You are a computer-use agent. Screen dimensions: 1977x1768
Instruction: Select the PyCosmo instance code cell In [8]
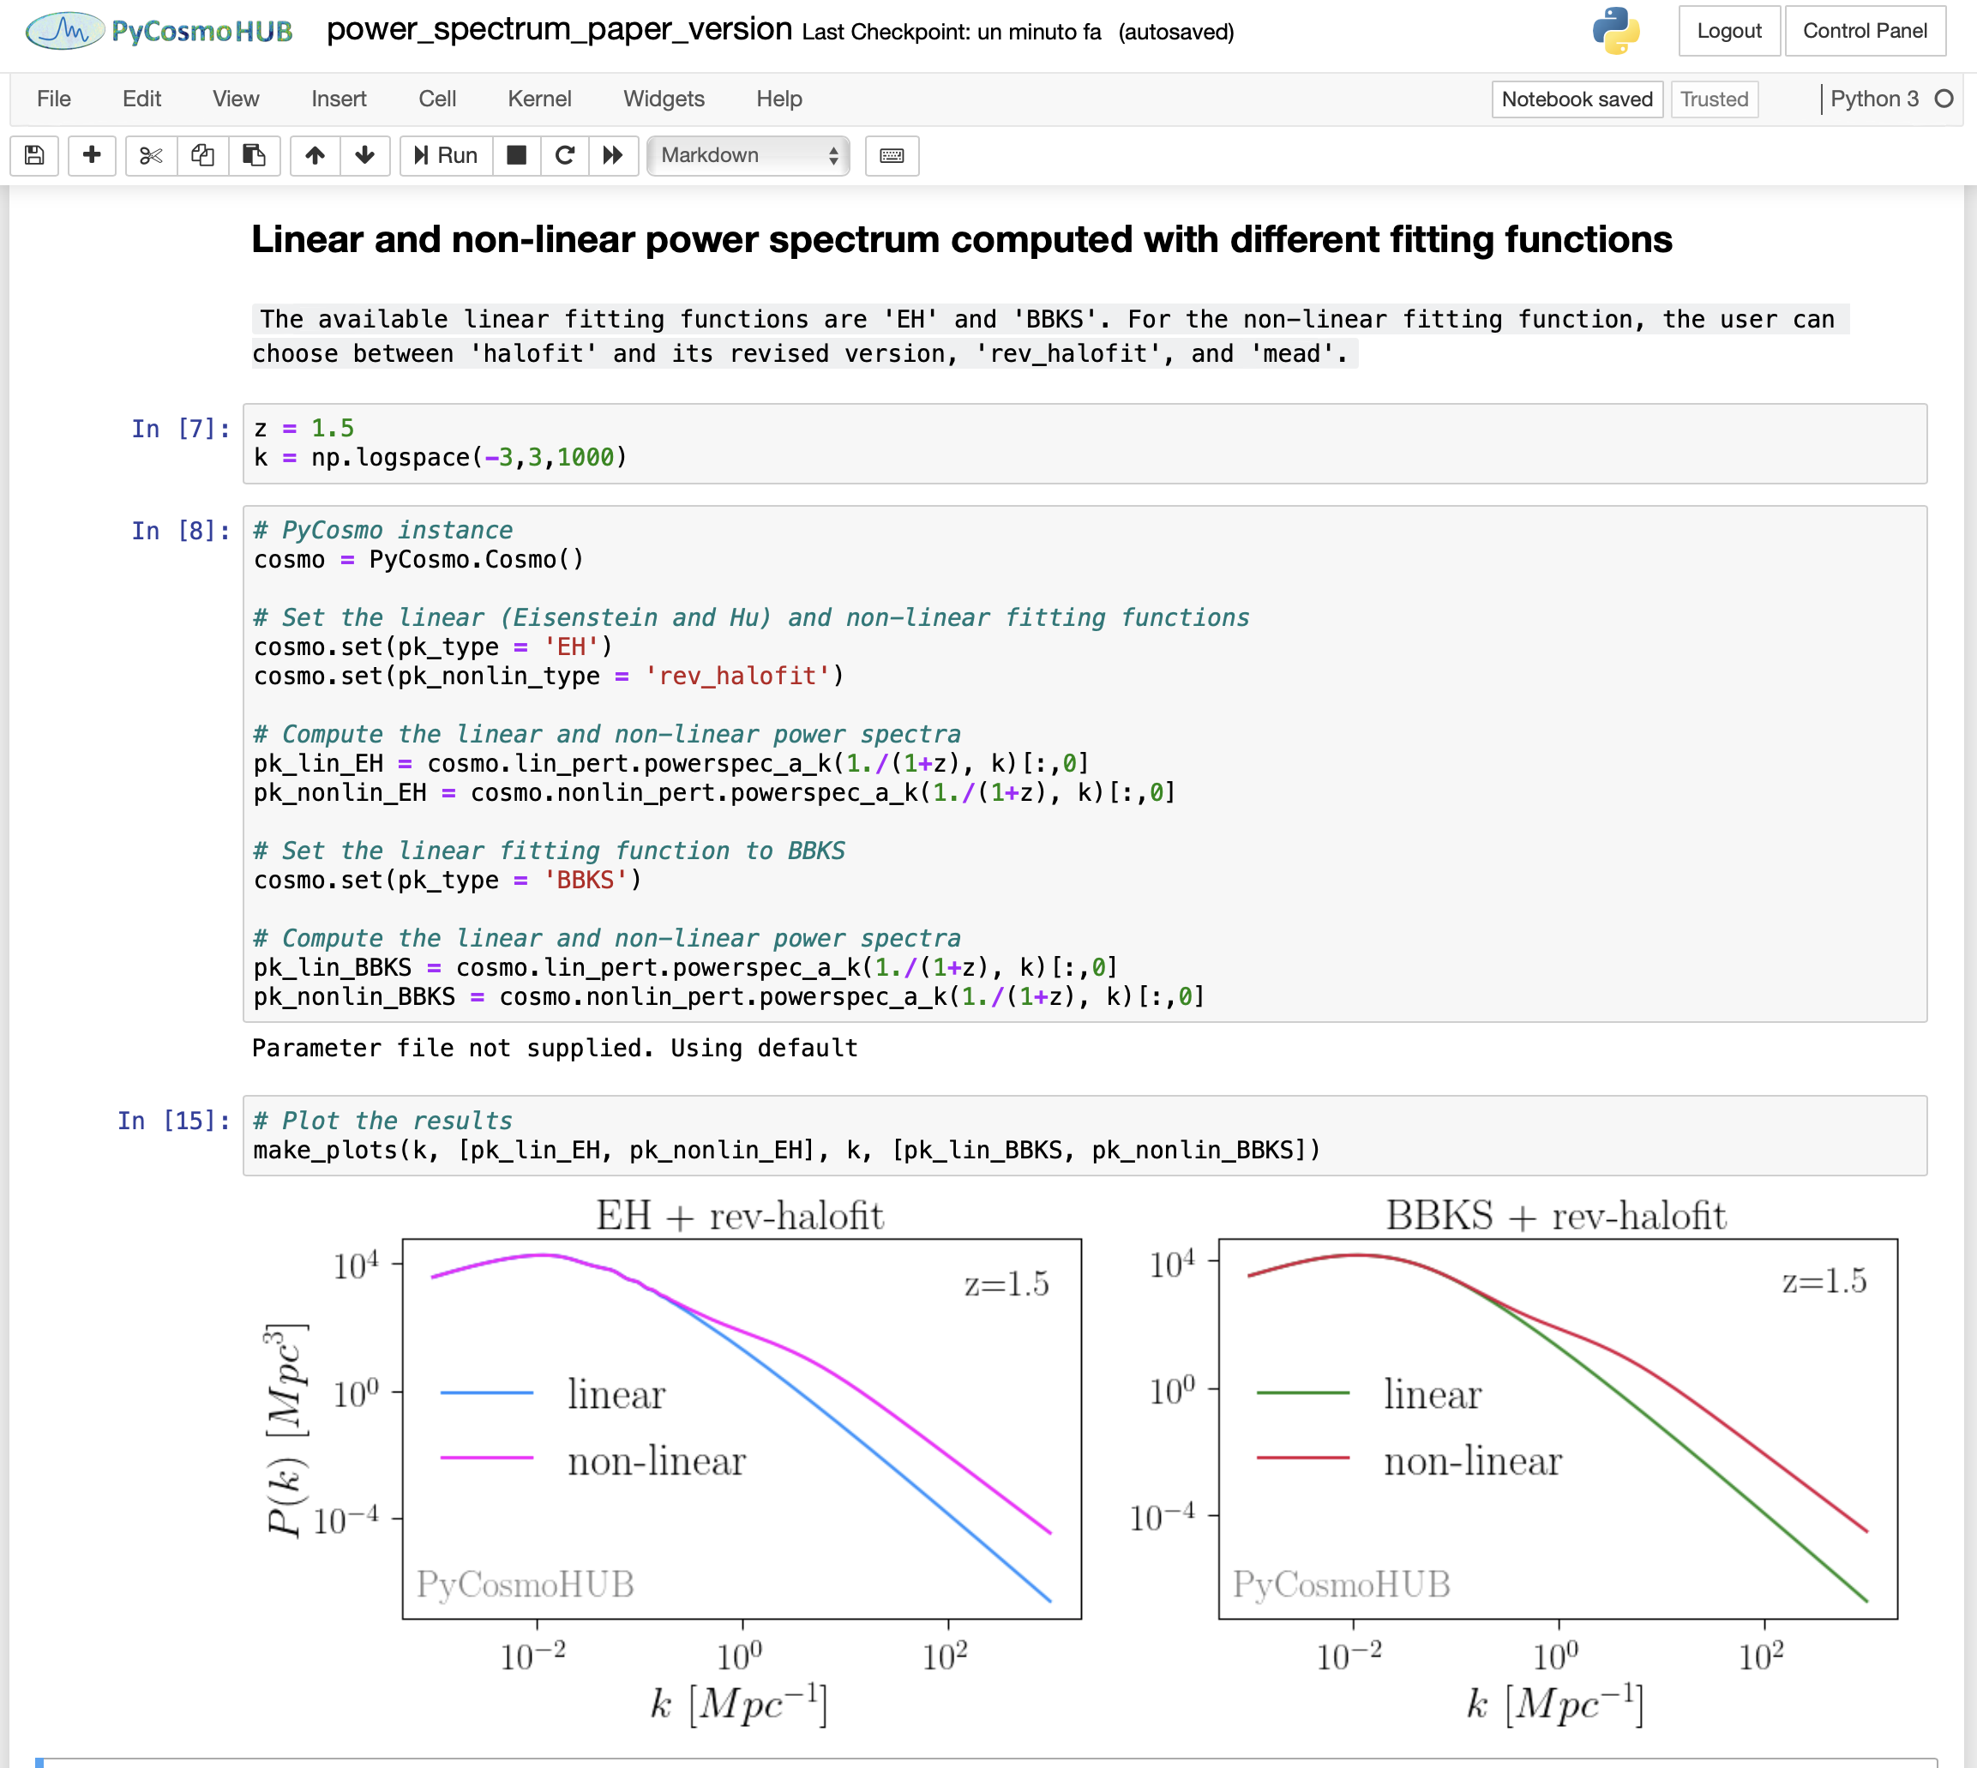(1085, 764)
